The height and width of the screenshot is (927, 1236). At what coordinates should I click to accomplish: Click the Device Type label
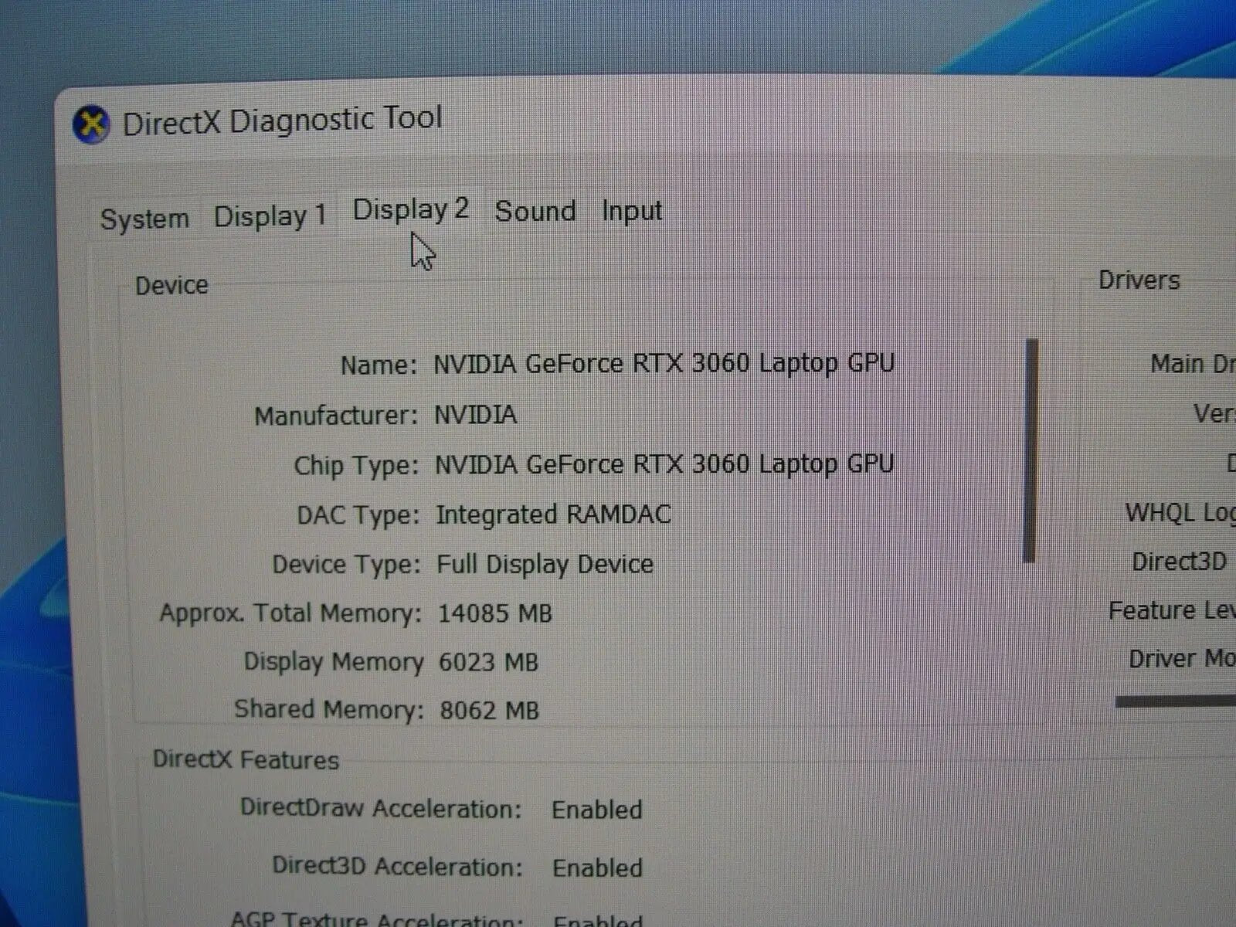pos(346,565)
